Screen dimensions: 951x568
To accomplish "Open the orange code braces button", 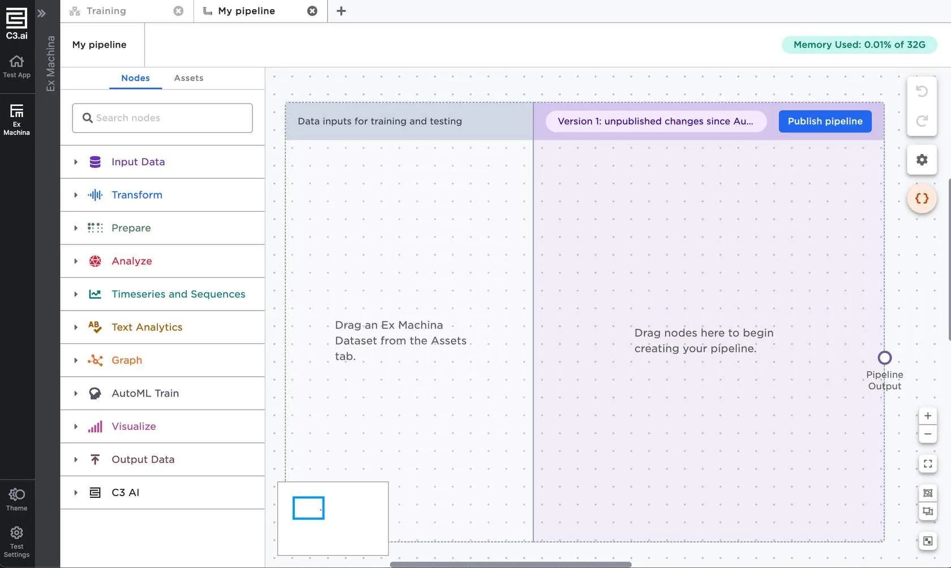I will pos(922,199).
